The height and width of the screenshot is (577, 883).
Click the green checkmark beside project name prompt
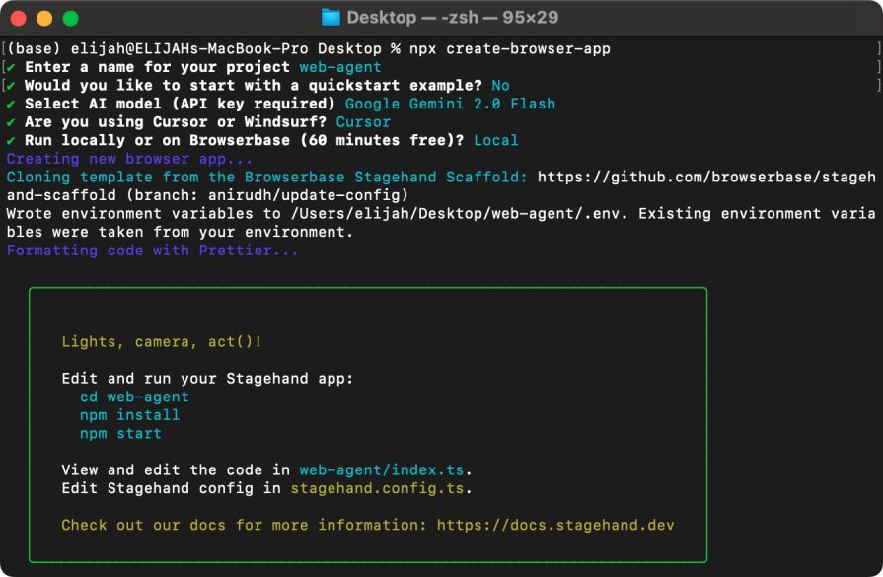point(11,66)
